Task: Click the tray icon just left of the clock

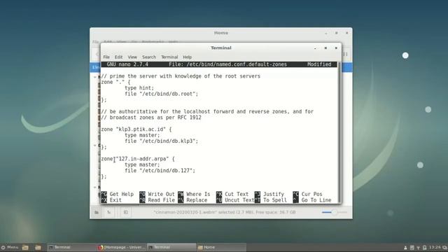Action: pyautogui.click(x=425, y=248)
